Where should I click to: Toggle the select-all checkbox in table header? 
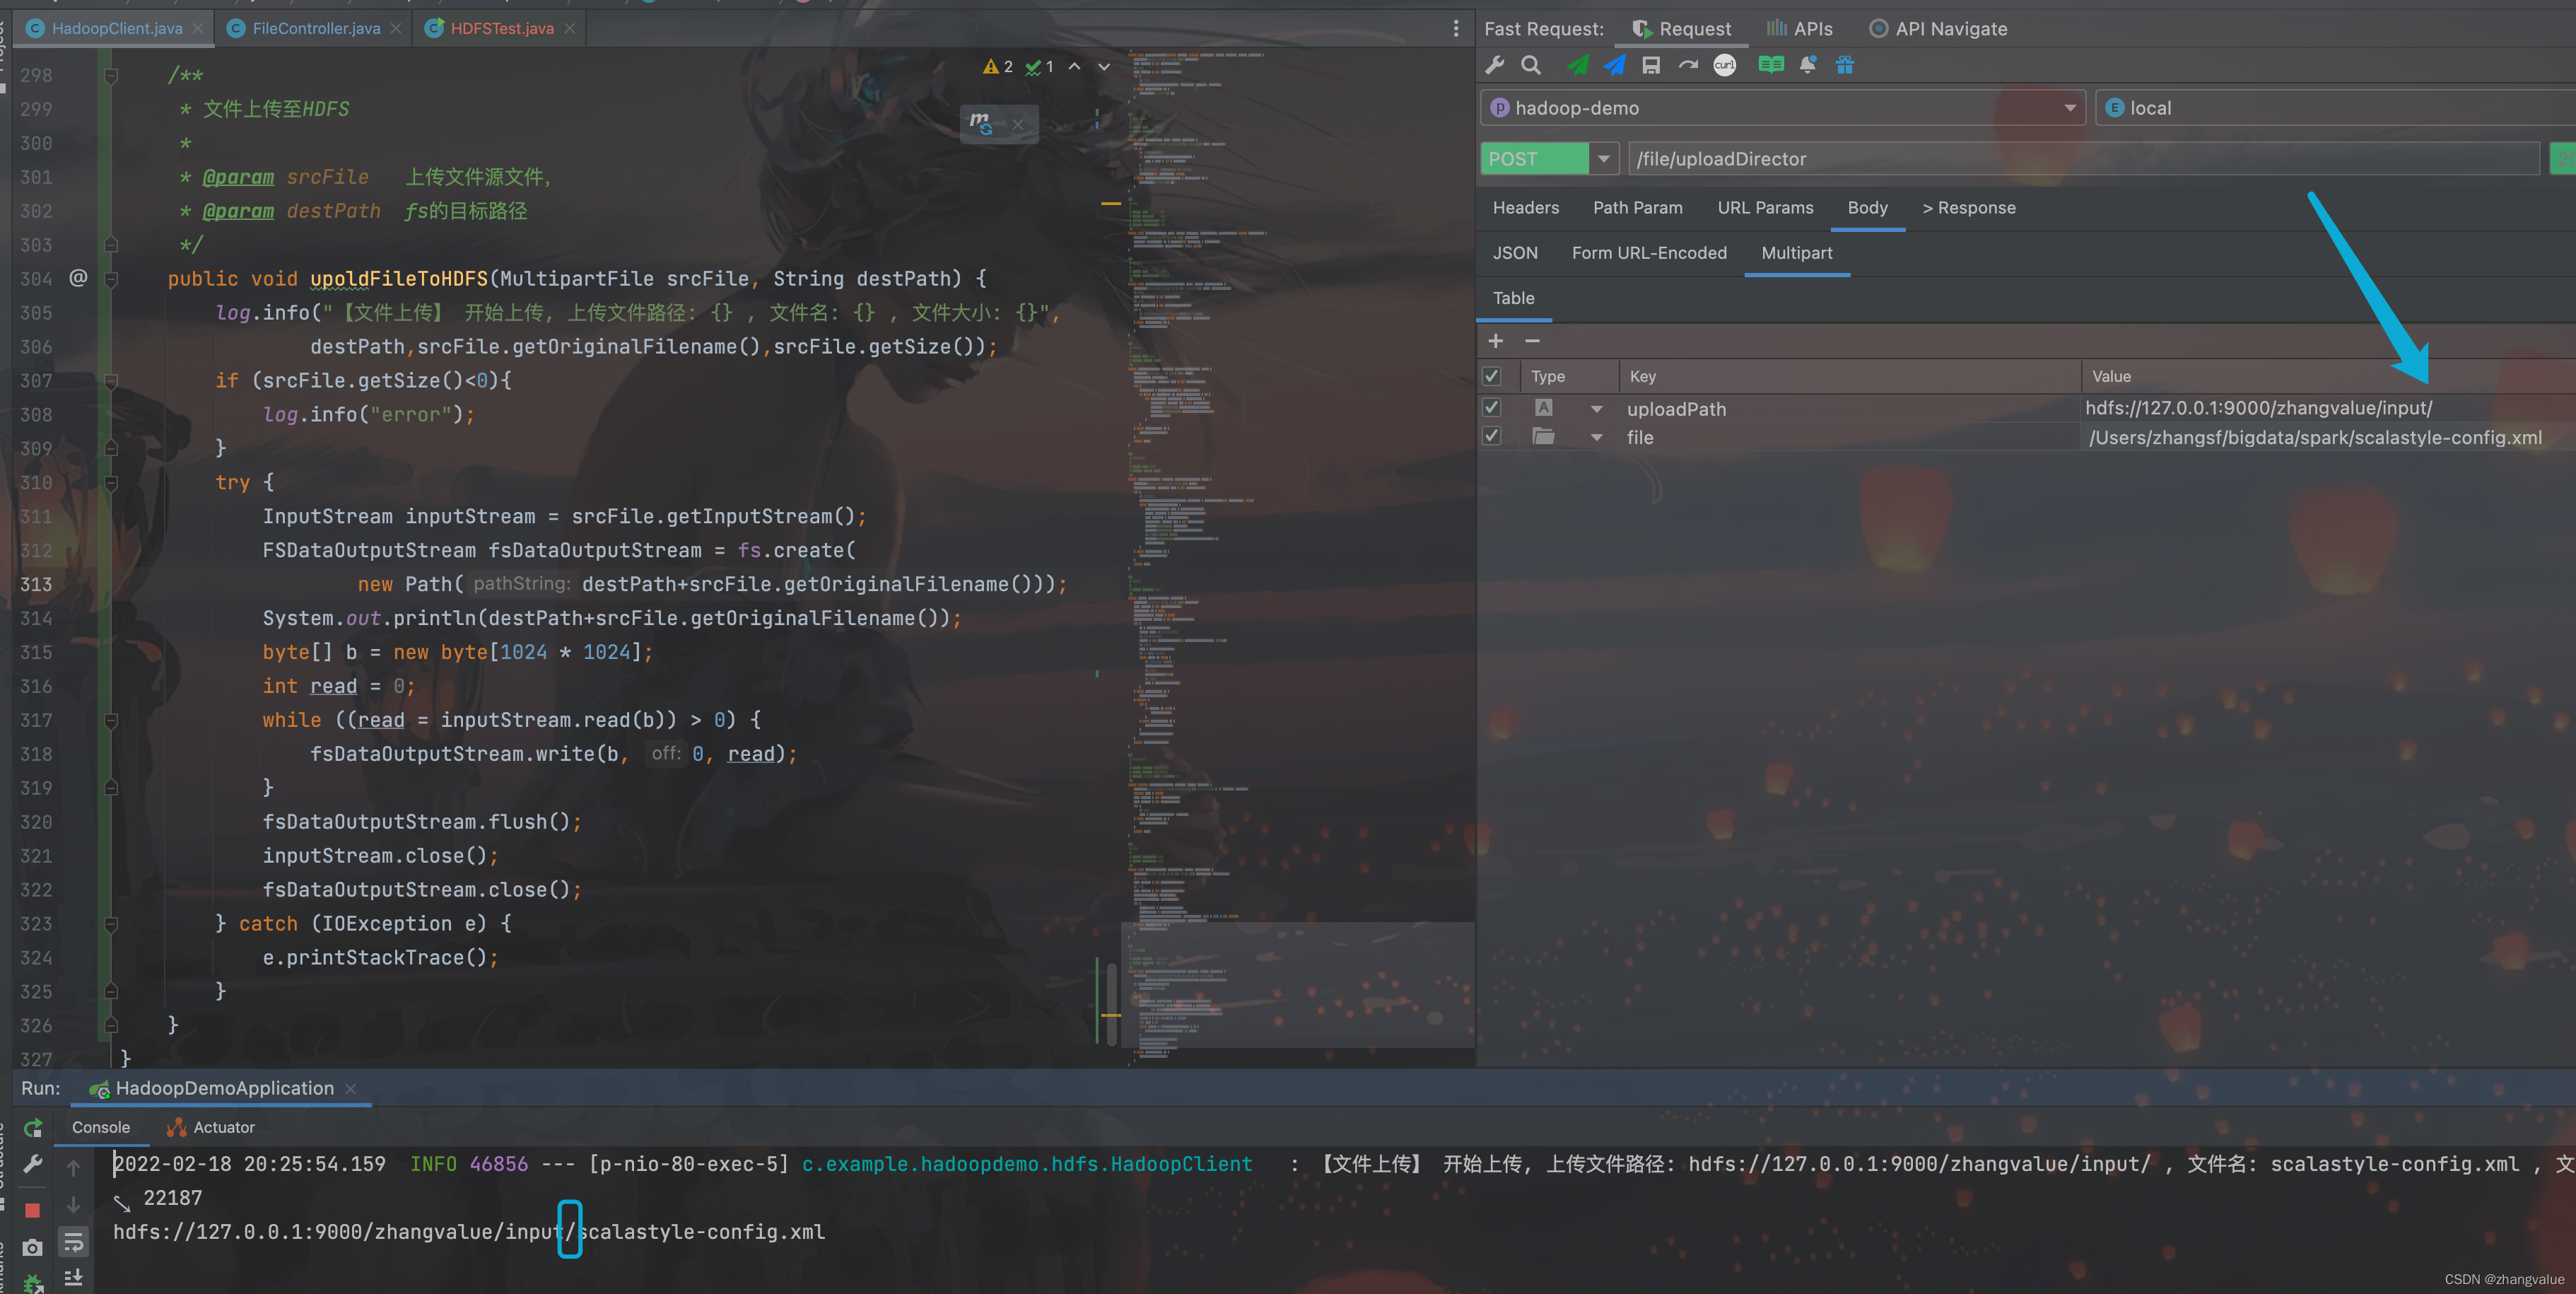(x=1491, y=377)
